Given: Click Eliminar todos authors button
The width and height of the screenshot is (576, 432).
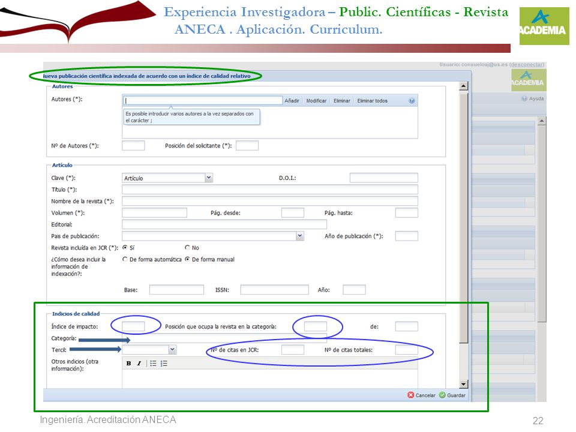Looking at the screenshot, I should 372,101.
